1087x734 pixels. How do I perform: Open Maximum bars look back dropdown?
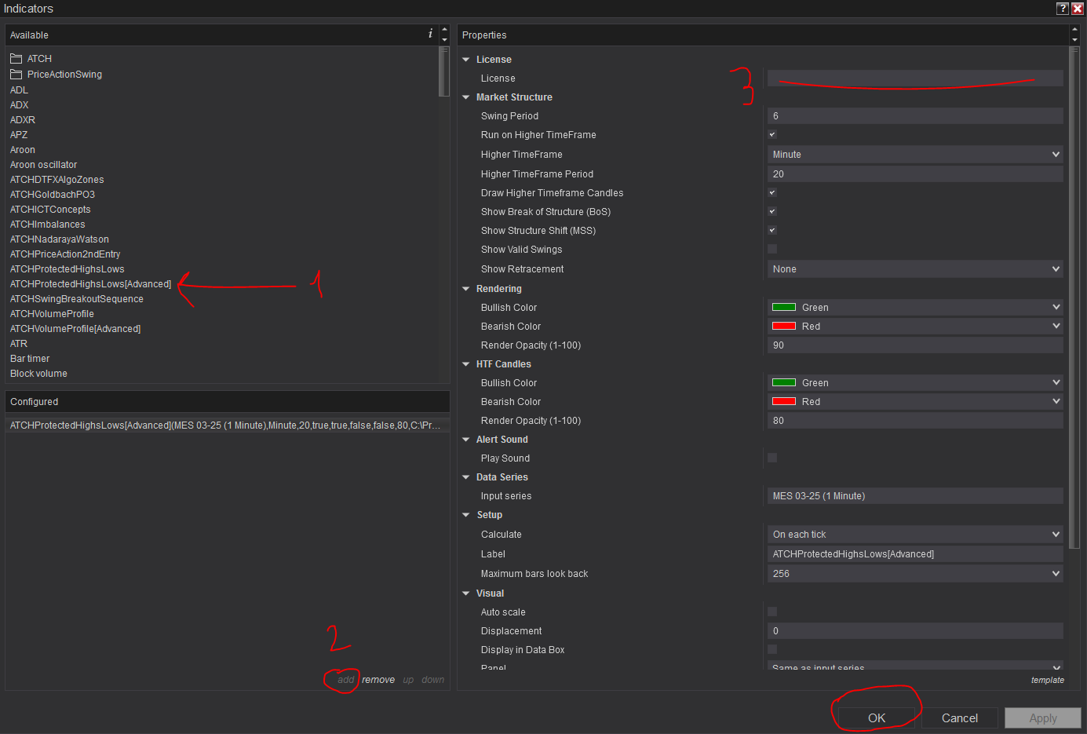(915, 574)
